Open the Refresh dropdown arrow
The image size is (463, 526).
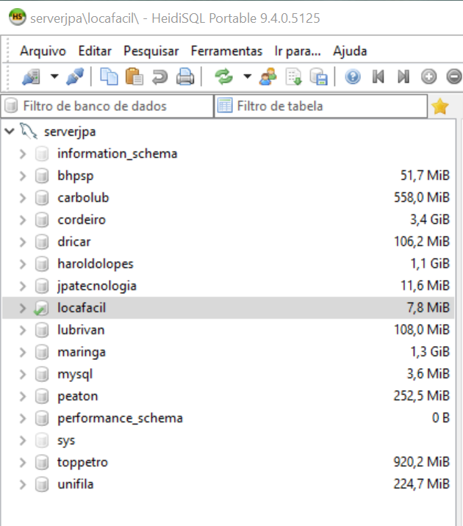tap(247, 76)
